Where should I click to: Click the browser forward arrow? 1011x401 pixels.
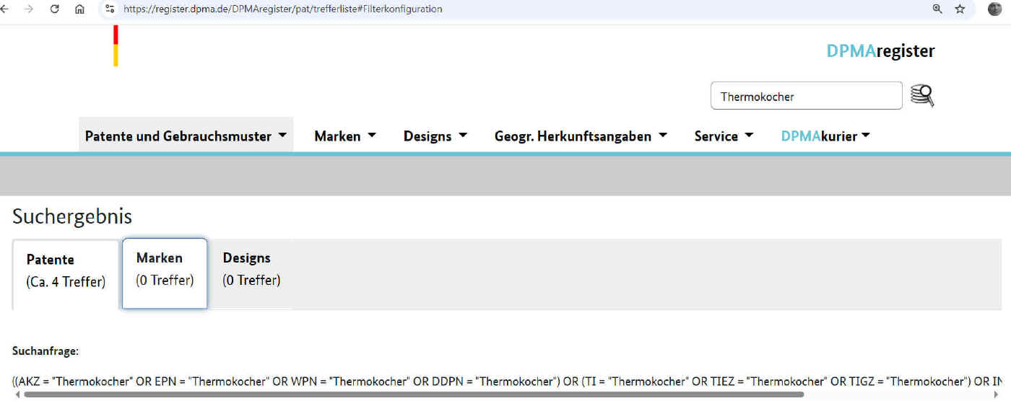point(29,9)
